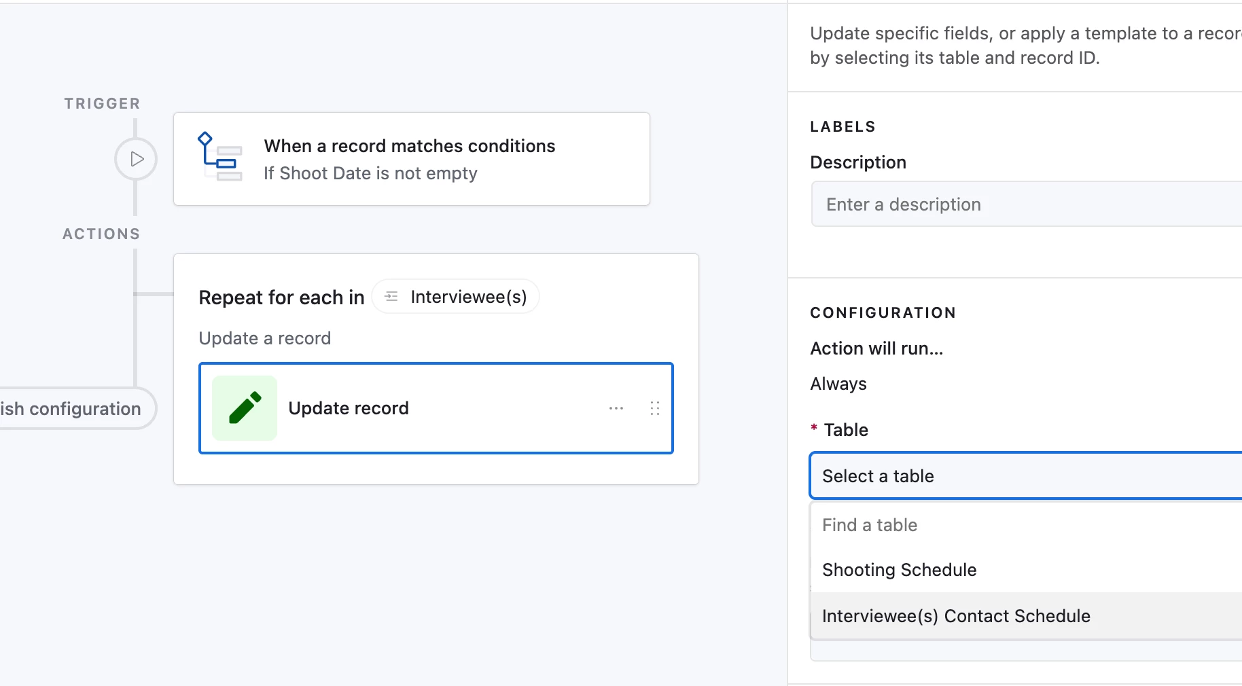Click the list icon in Interviewee(s) pill
This screenshot has width=1242, height=686.
pos(391,297)
